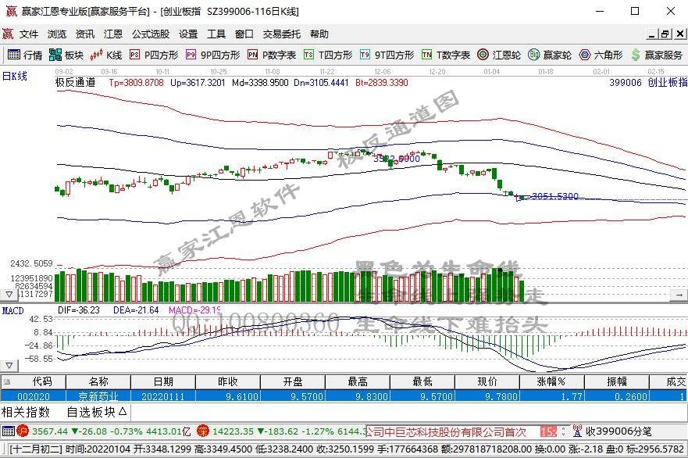Image resolution: width=688 pixels, height=458 pixels.
Task: Sort by the 振幅 column header
Action: point(617,381)
